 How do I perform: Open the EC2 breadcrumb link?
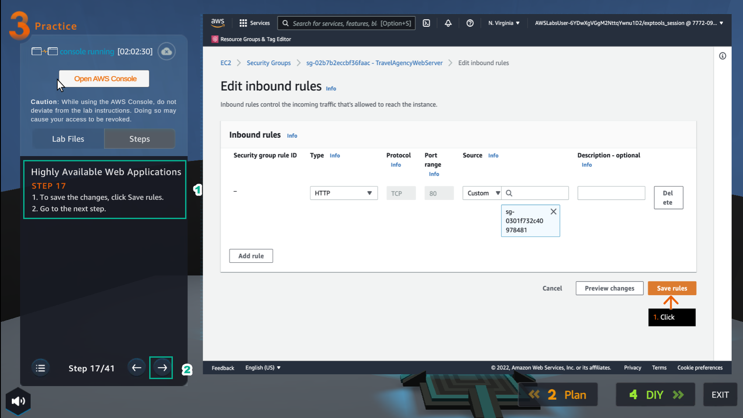pyautogui.click(x=226, y=63)
